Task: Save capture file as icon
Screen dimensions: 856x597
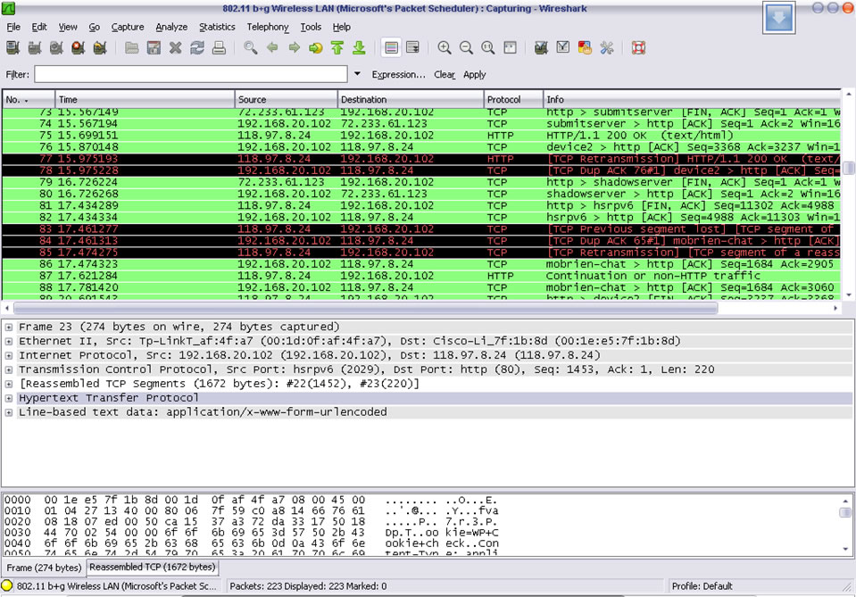Action: pos(154,48)
